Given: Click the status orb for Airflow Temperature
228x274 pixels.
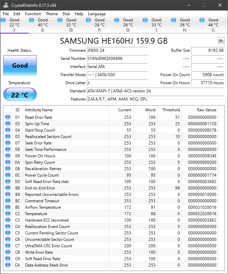Looking at the screenshot, I should (x=8, y=207).
